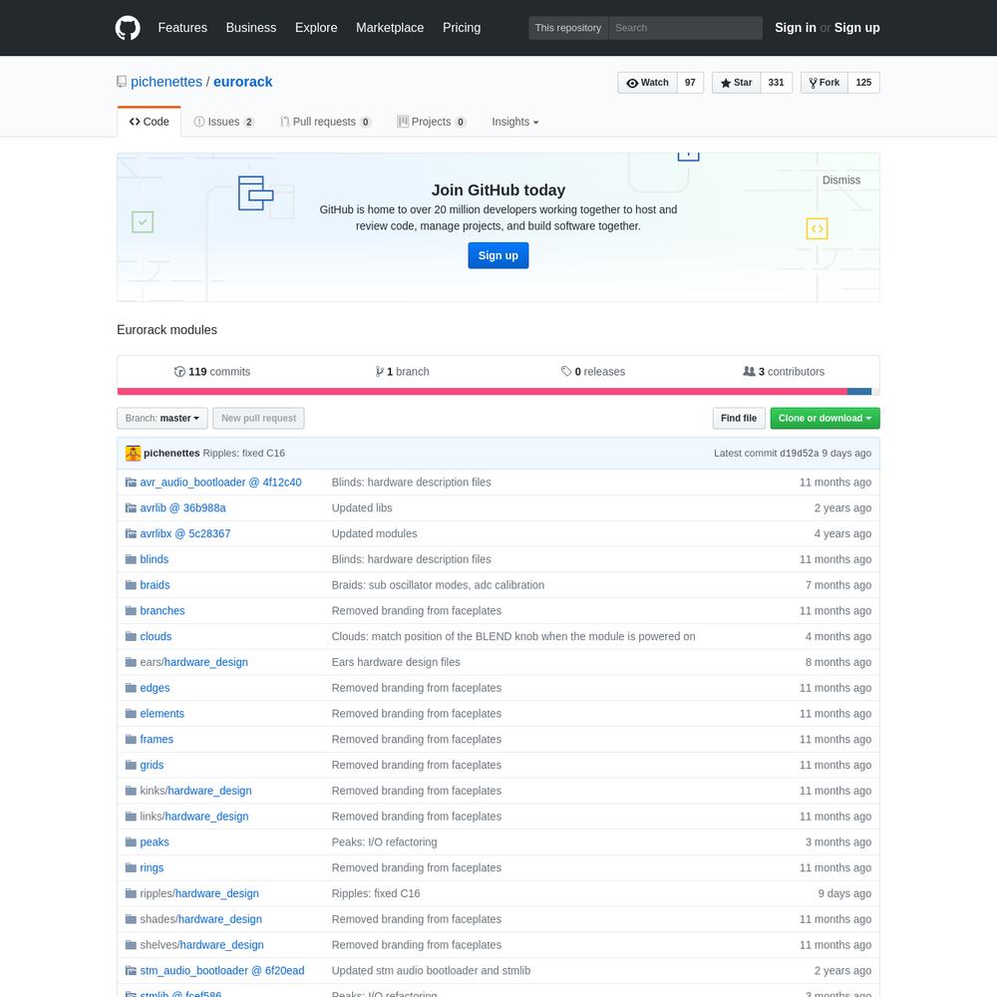Click the repository Search input field

pyautogui.click(x=685, y=28)
